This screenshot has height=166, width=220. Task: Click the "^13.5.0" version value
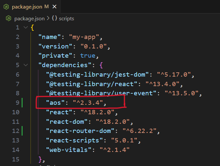coord(182,93)
